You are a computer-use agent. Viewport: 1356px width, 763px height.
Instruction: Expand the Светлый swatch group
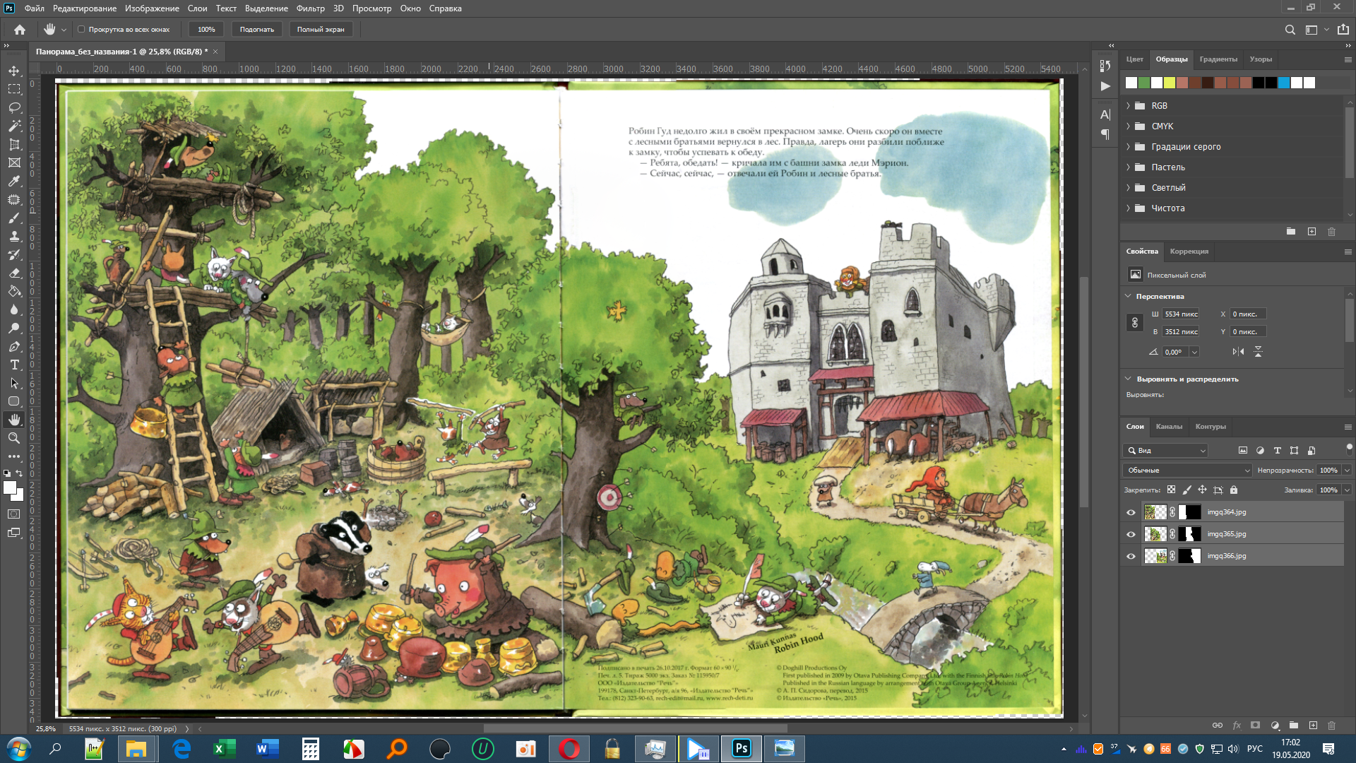click(1128, 188)
